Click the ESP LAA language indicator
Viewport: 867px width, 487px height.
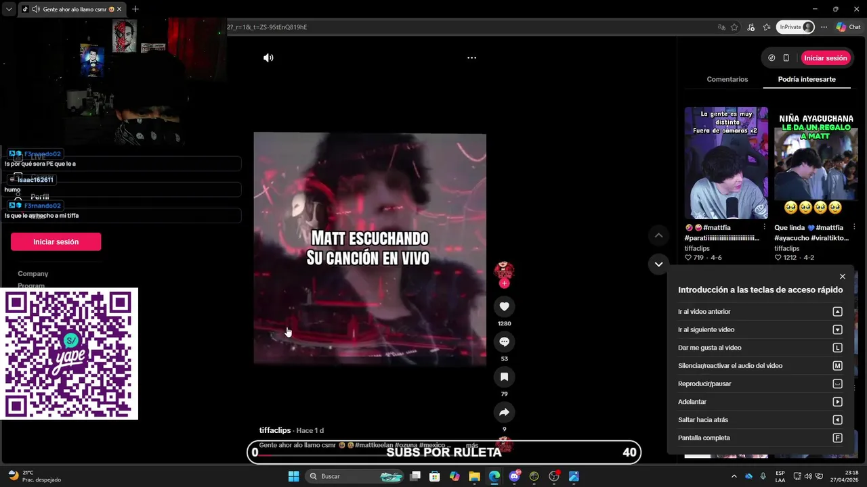[780, 476]
